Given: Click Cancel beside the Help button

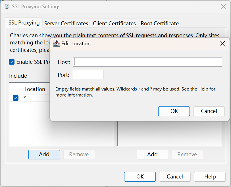Looking at the screenshot, I should pos(175,176).
